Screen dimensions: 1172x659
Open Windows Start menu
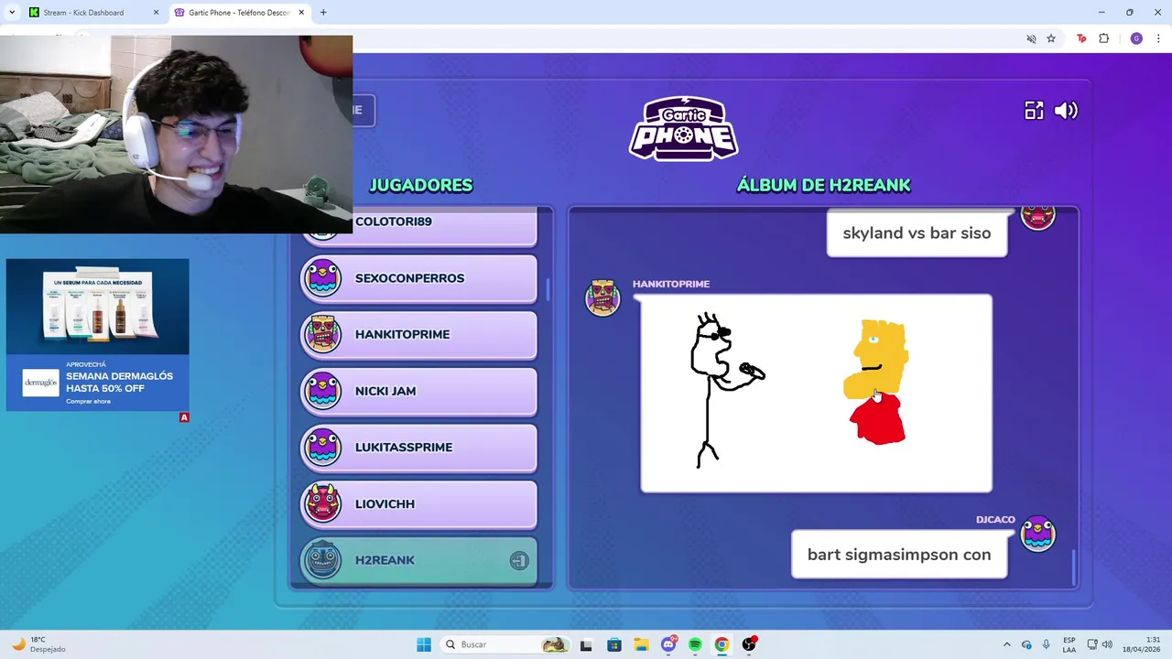(x=424, y=644)
